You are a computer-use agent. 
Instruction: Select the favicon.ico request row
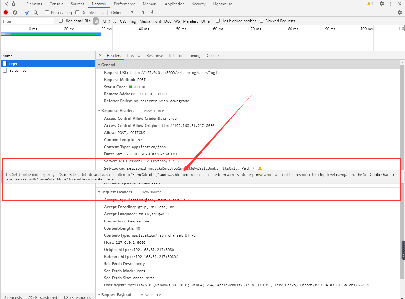tap(48, 70)
